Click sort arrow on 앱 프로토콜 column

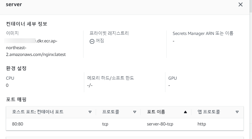(x=237, y=112)
